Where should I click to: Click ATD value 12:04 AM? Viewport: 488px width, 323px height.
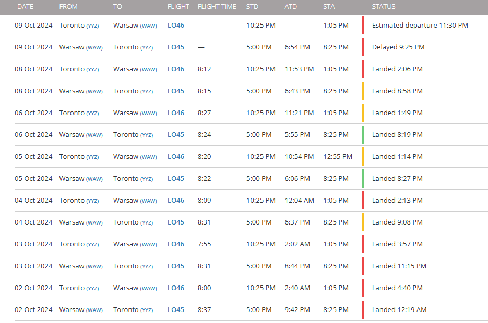tap(300, 201)
